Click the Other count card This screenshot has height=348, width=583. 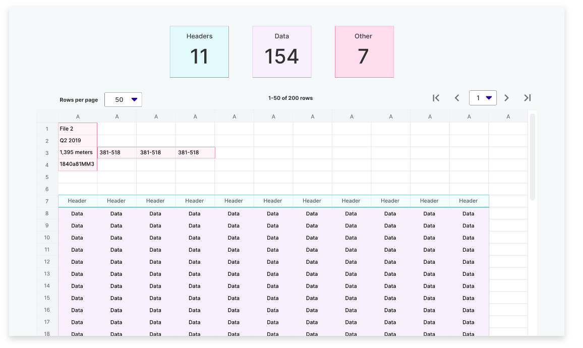point(364,52)
